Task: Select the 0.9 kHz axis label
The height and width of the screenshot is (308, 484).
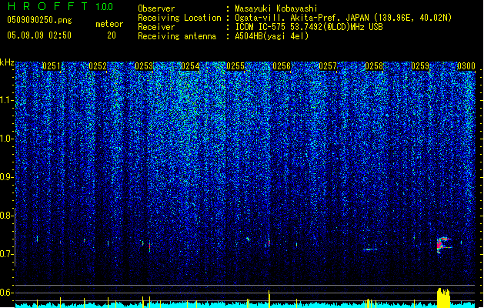Action: tap(7, 177)
